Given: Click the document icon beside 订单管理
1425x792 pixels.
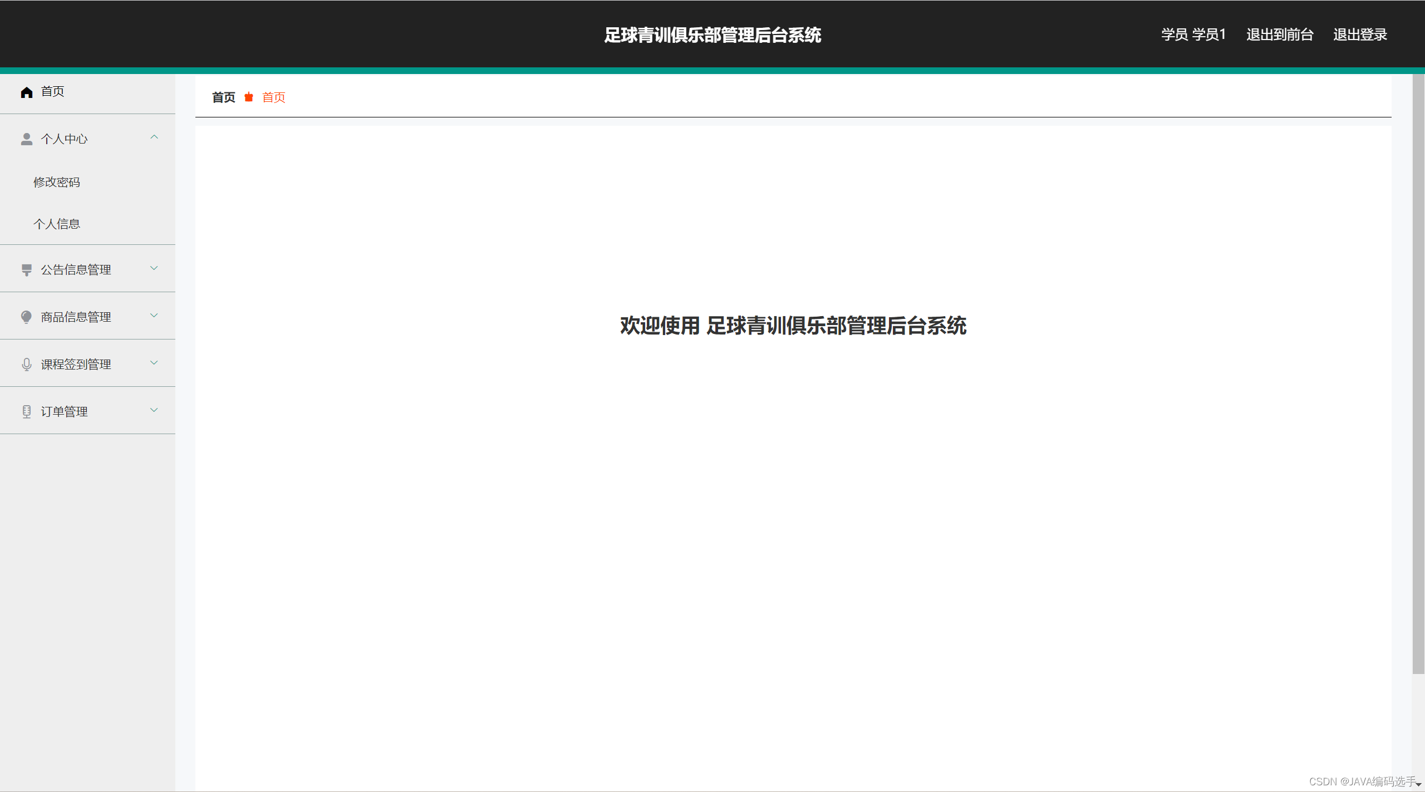Looking at the screenshot, I should pyautogui.click(x=26, y=411).
